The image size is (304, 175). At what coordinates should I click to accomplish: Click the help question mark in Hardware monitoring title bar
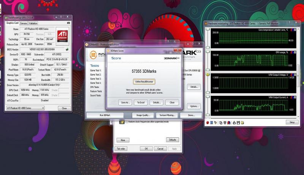[290, 23]
